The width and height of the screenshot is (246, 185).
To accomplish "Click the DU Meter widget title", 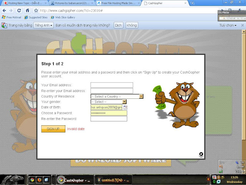I will (224, 12).
